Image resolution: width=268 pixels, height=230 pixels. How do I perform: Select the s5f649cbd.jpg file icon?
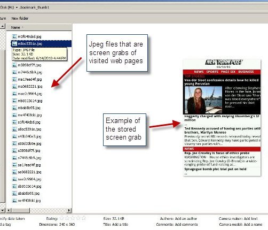[14, 122]
